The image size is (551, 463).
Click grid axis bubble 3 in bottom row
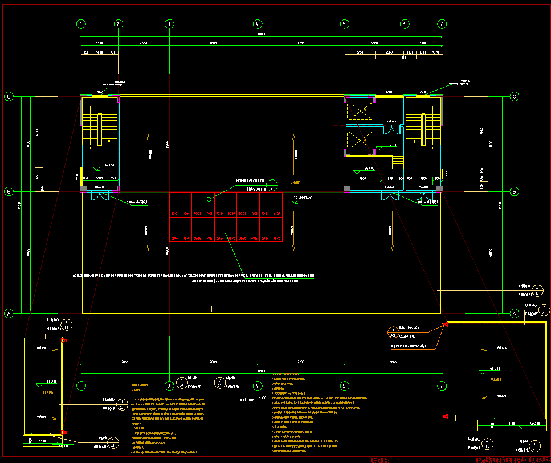pyautogui.click(x=169, y=385)
